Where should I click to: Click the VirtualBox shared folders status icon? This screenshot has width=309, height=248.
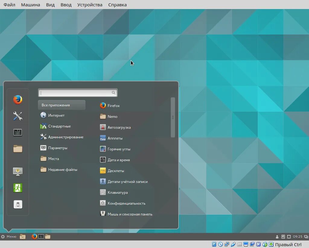click(x=239, y=244)
